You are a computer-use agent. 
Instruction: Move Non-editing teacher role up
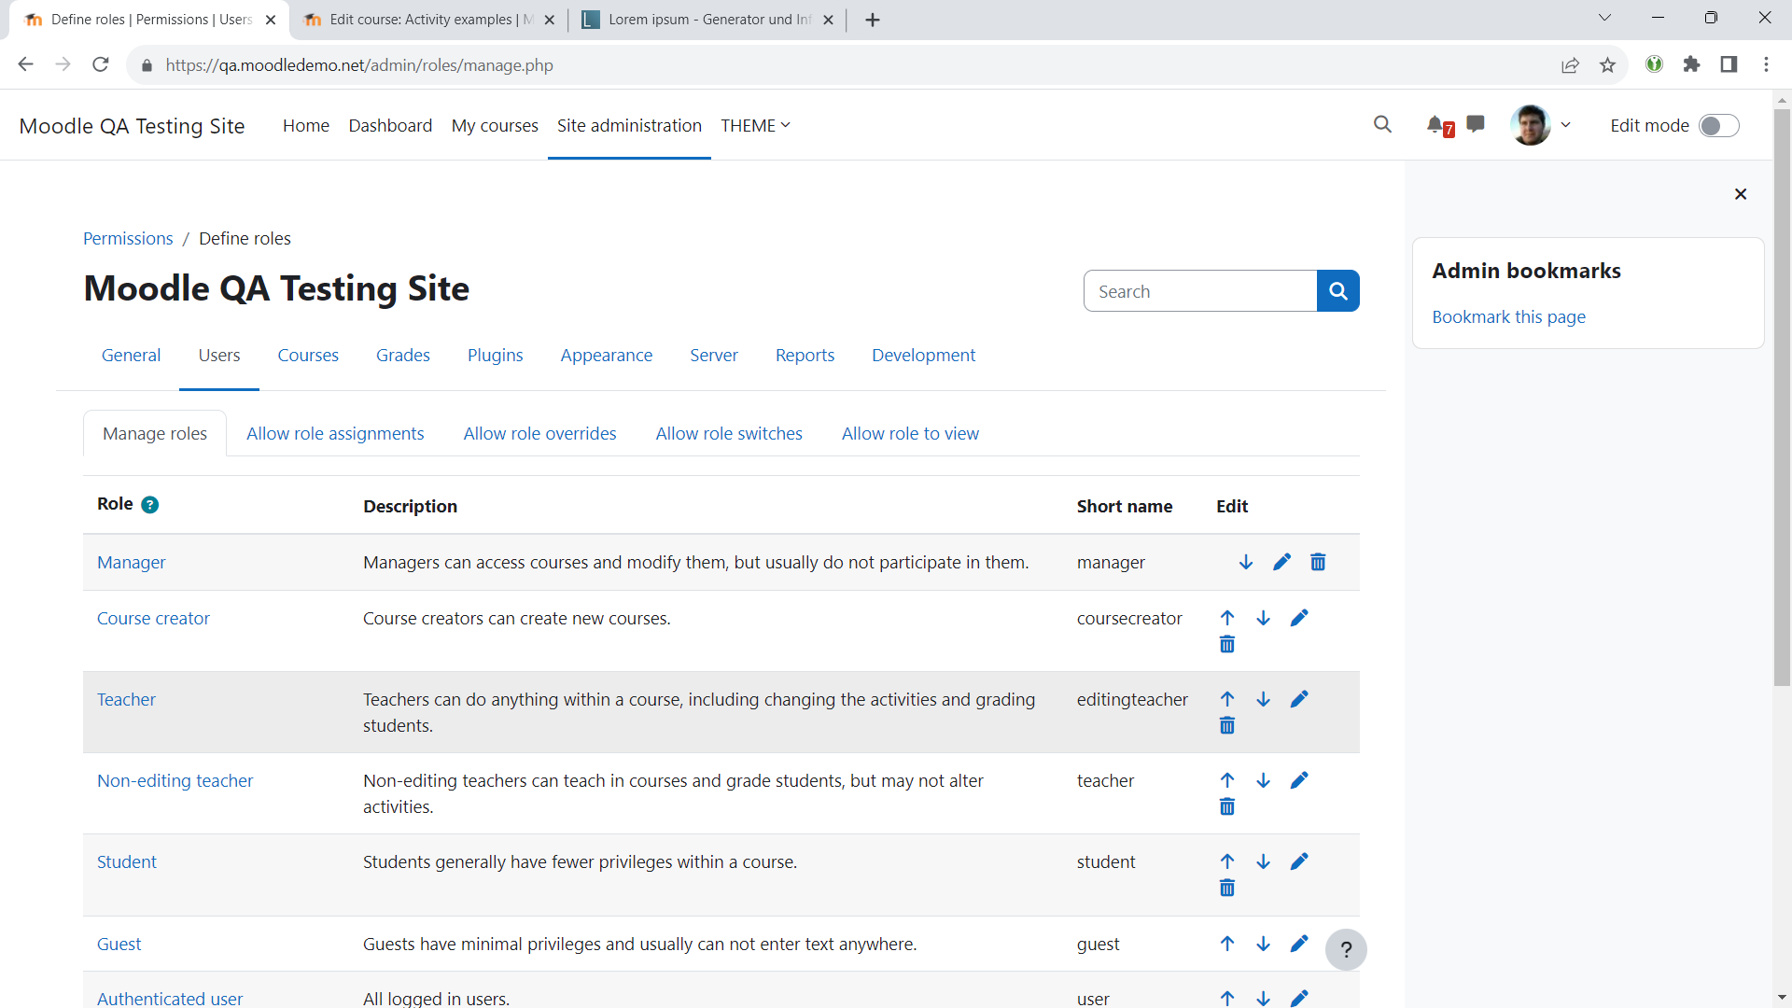[1227, 780]
